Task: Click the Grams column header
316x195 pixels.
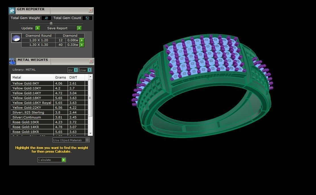Action: (x=61, y=77)
